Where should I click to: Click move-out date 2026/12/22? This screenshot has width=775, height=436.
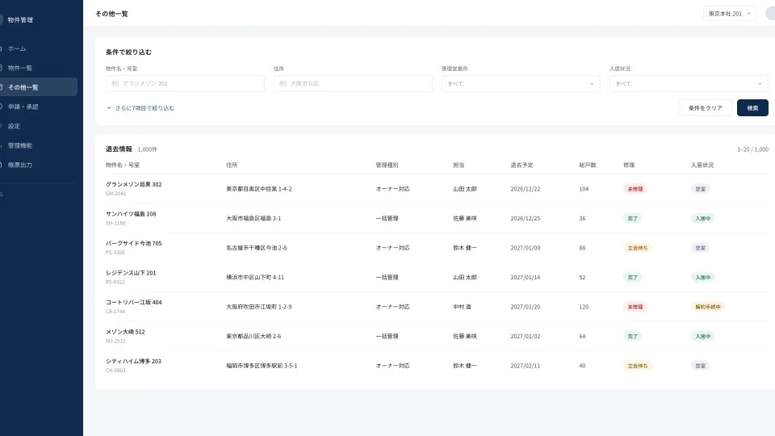tap(526, 189)
